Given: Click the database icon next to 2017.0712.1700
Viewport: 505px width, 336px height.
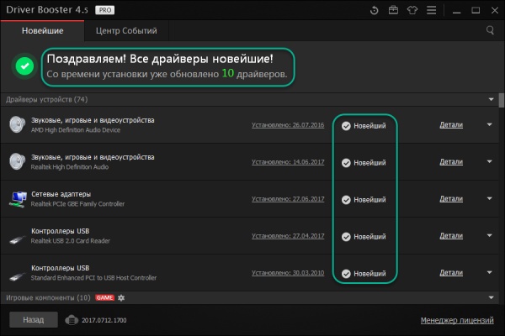Looking at the screenshot, I should pyautogui.click(x=72, y=320).
